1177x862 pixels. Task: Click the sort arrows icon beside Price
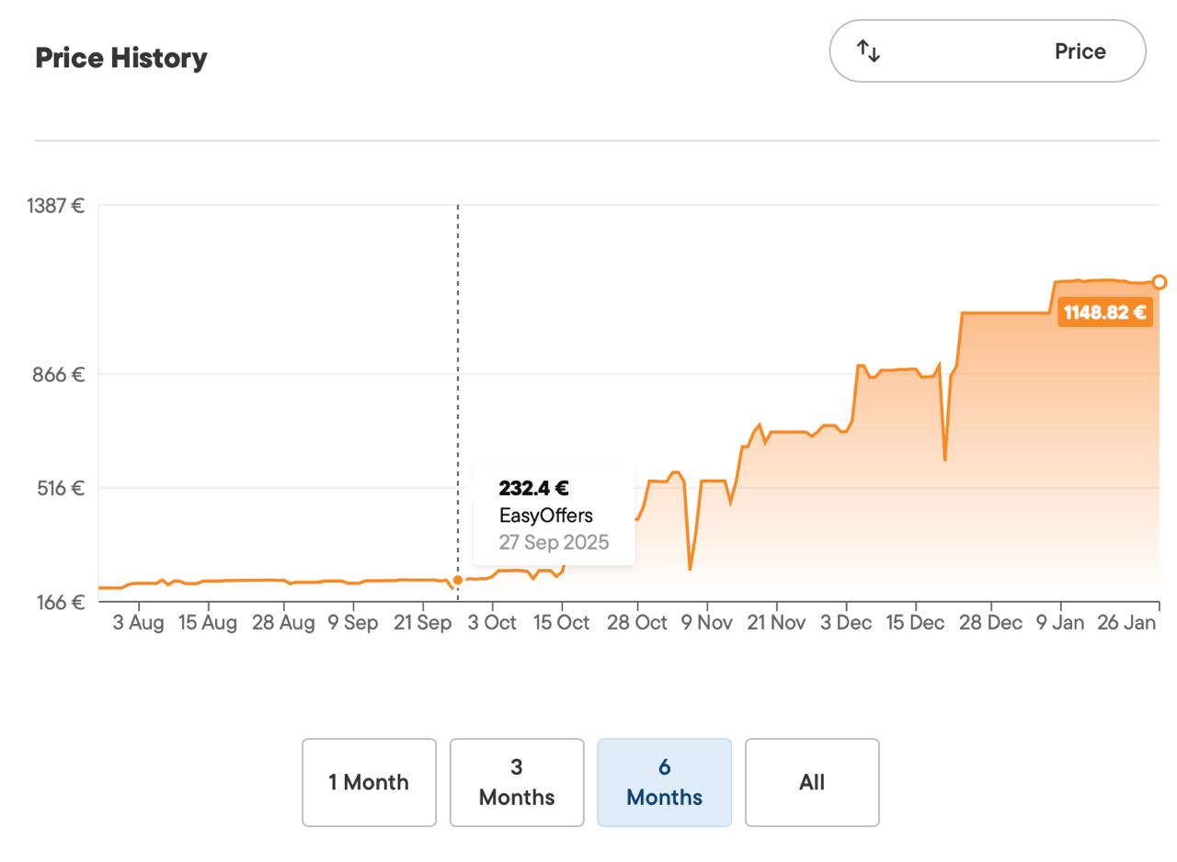coord(869,51)
